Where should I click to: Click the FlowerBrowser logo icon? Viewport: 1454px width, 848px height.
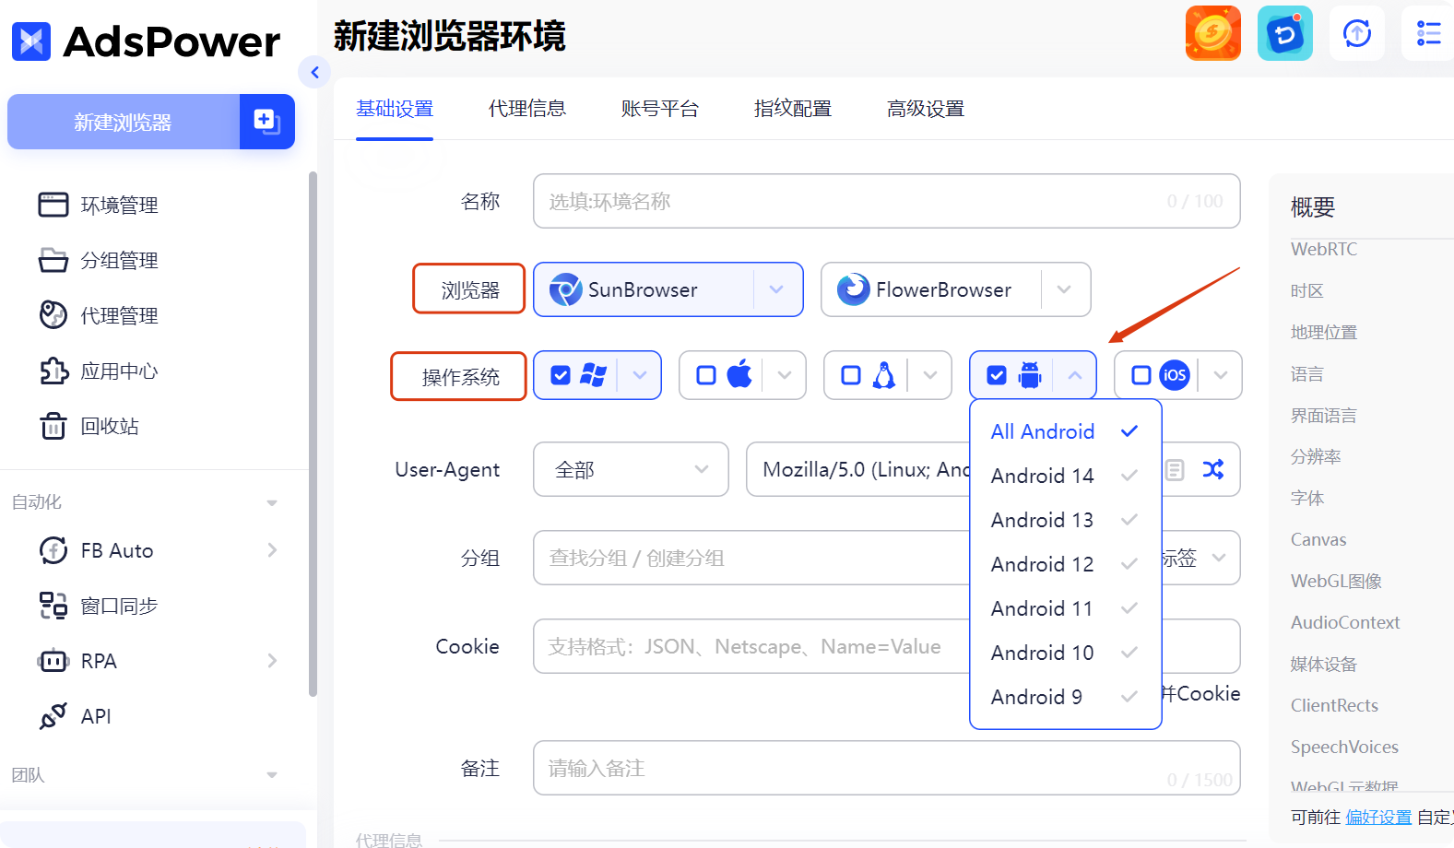coord(853,289)
